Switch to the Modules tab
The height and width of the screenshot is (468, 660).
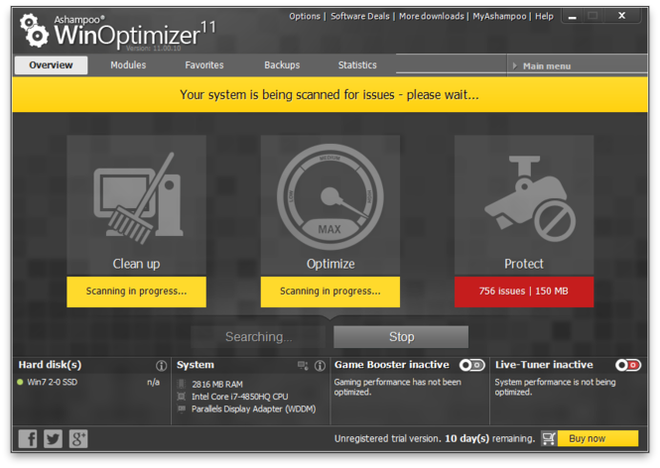pyautogui.click(x=128, y=65)
